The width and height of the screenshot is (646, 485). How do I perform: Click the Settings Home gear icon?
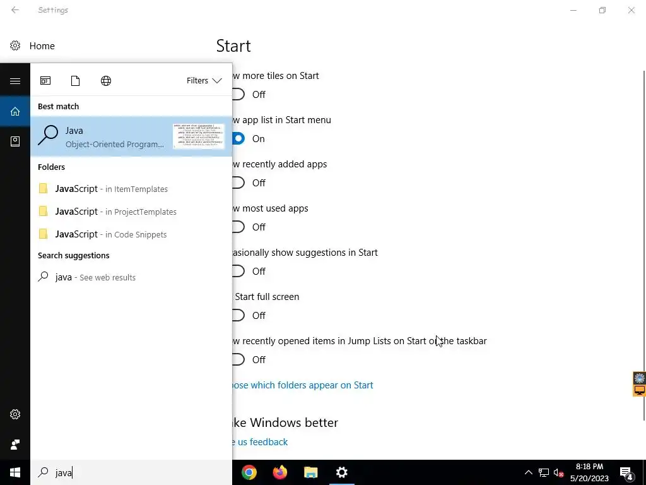pos(15,45)
